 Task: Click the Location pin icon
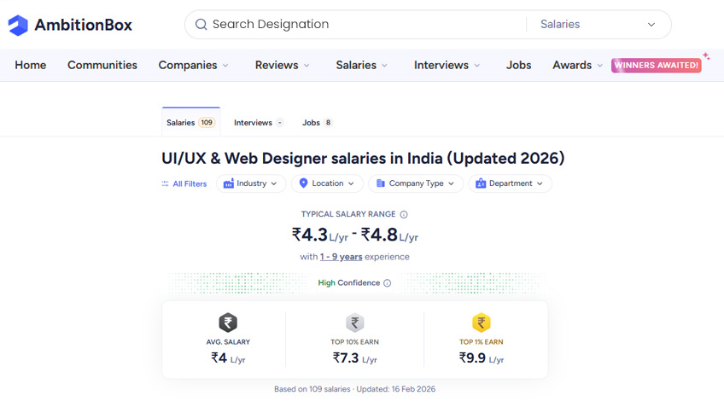pyautogui.click(x=303, y=183)
